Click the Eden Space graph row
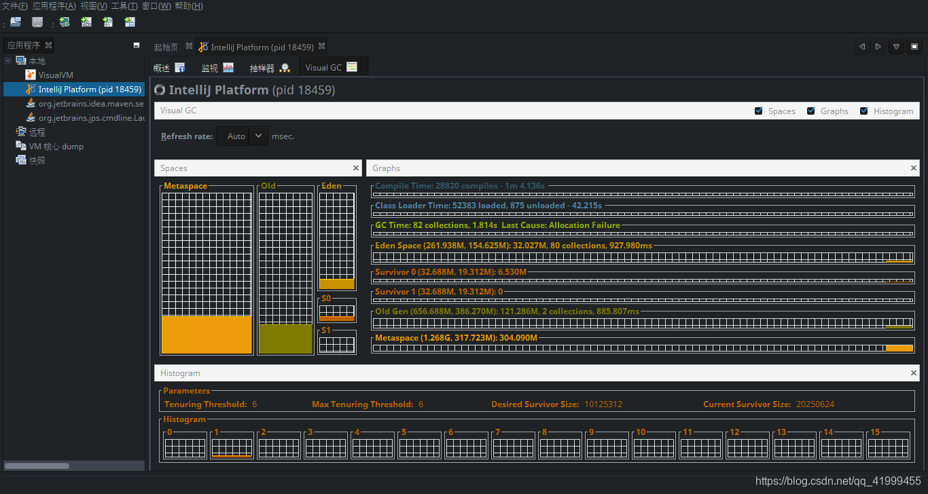 pyautogui.click(x=643, y=254)
